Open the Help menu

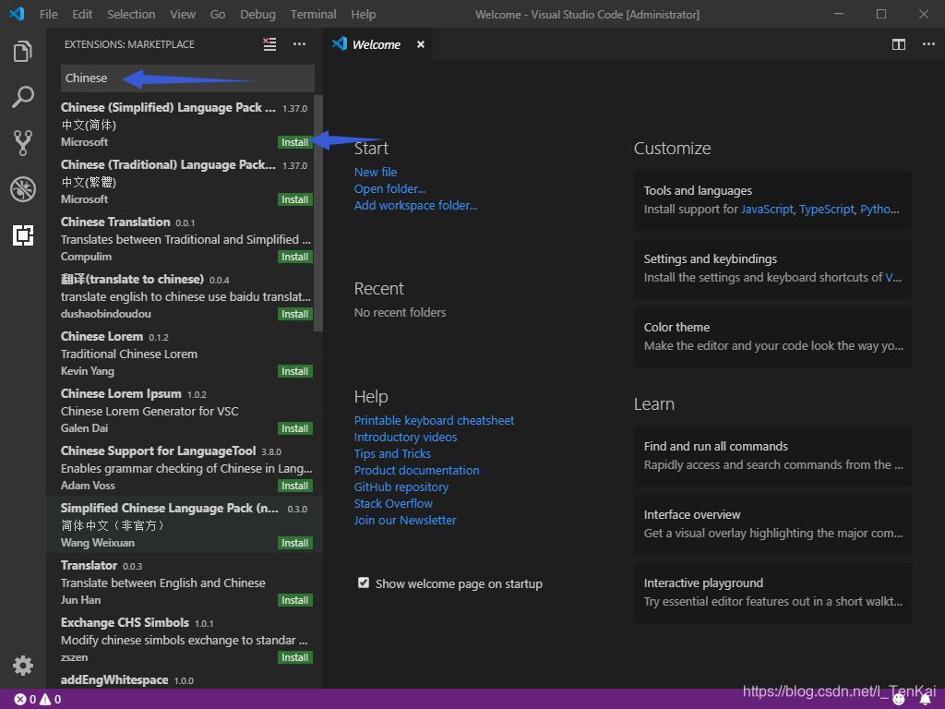point(364,14)
